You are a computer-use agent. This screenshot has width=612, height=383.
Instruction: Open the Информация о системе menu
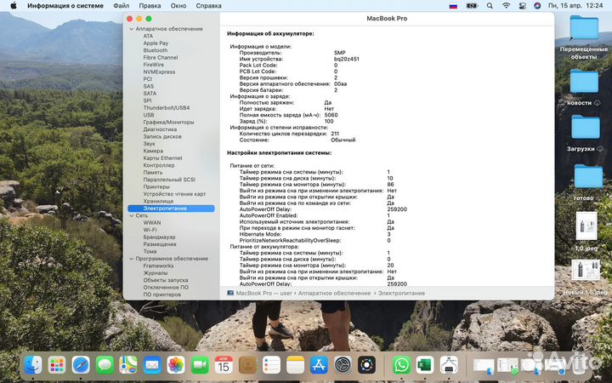click(x=65, y=6)
